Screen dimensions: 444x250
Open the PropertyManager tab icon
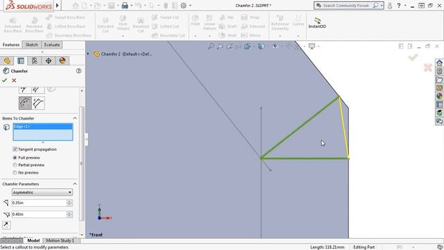(21, 60)
